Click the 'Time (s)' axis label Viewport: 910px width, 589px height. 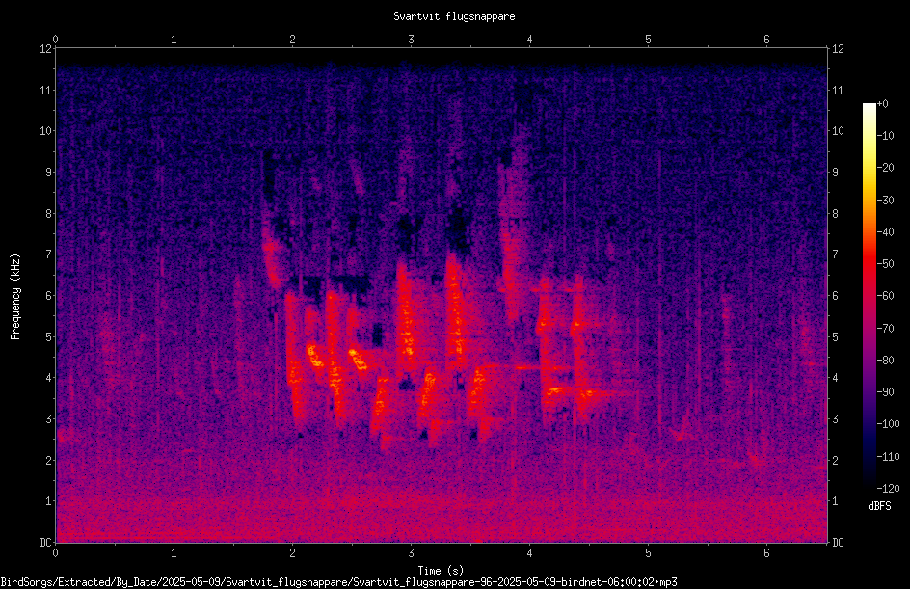click(441, 571)
